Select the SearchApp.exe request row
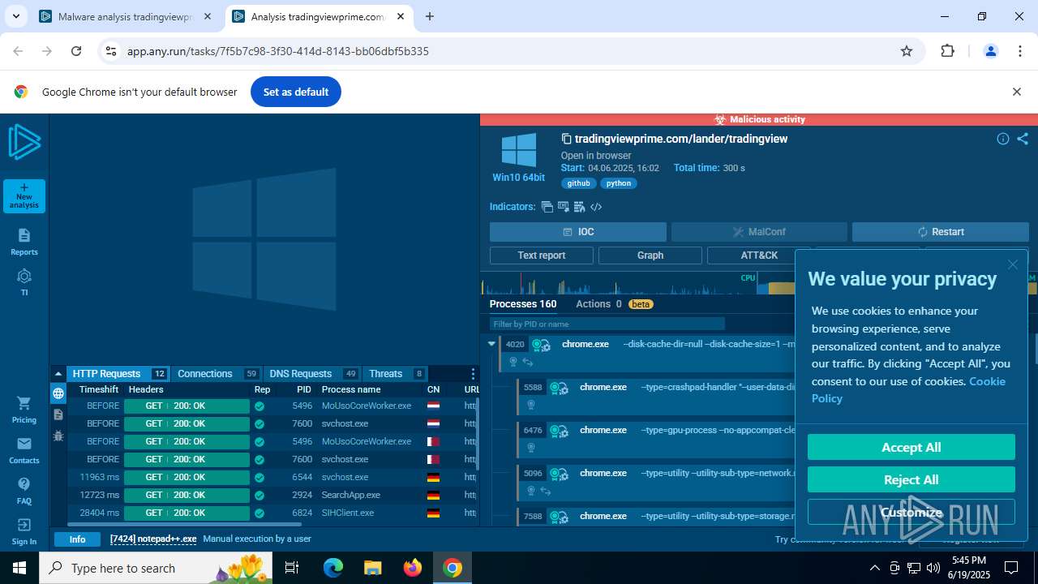Image resolution: width=1038 pixels, height=584 pixels. click(272, 495)
